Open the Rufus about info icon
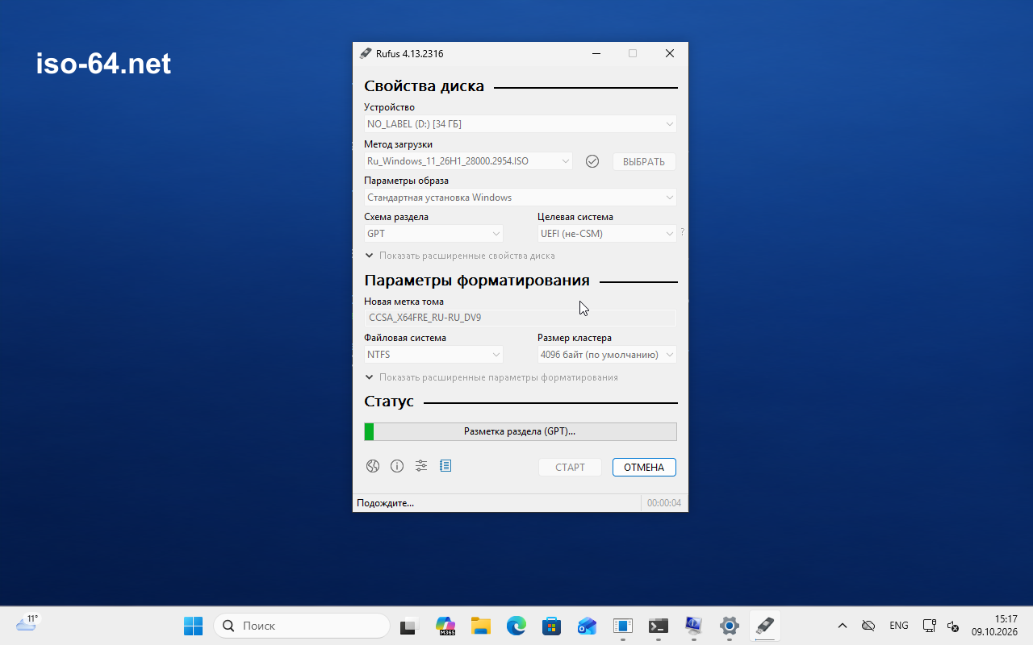The height and width of the screenshot is (645, 1033). coord(397,466)
